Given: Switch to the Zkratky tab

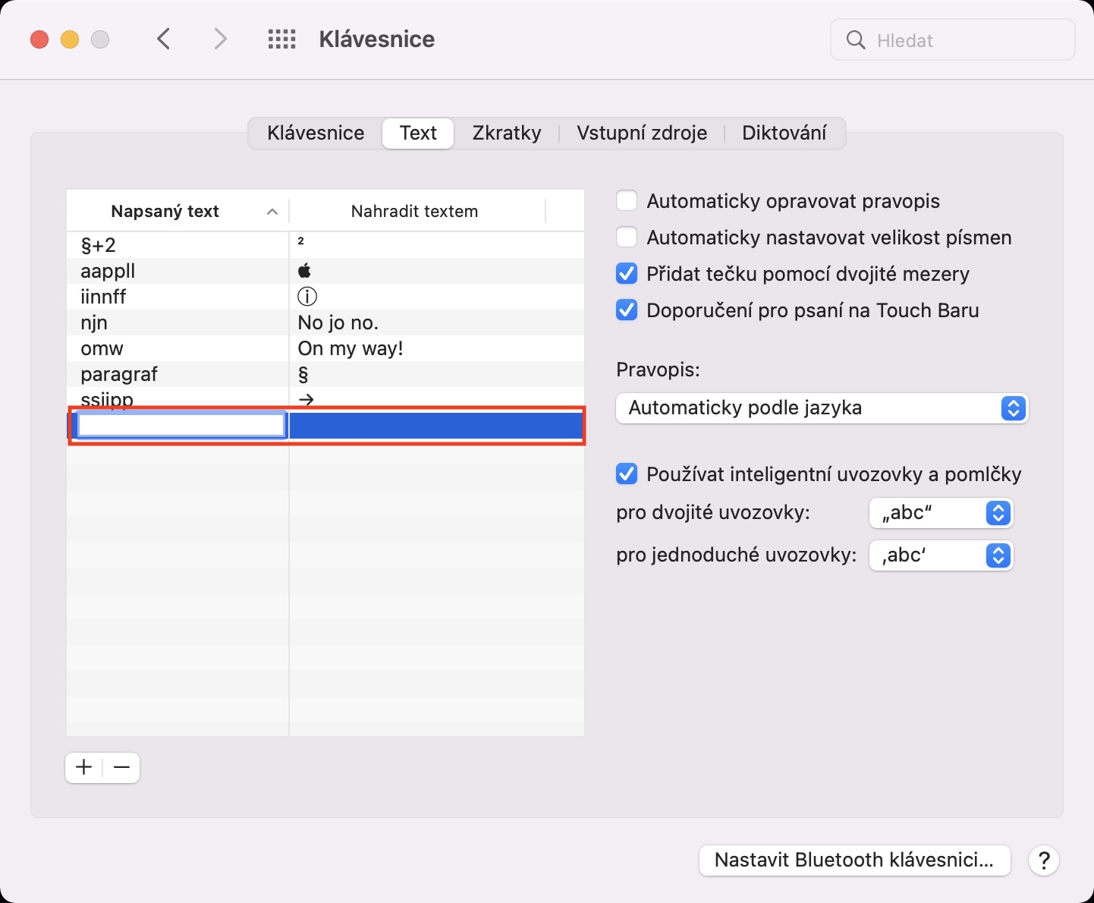Looking at the screenshot, I should 507,134.
